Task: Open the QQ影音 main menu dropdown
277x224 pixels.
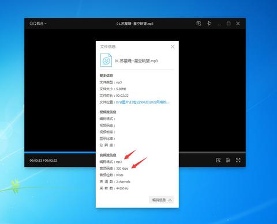Action: (38, 24)
